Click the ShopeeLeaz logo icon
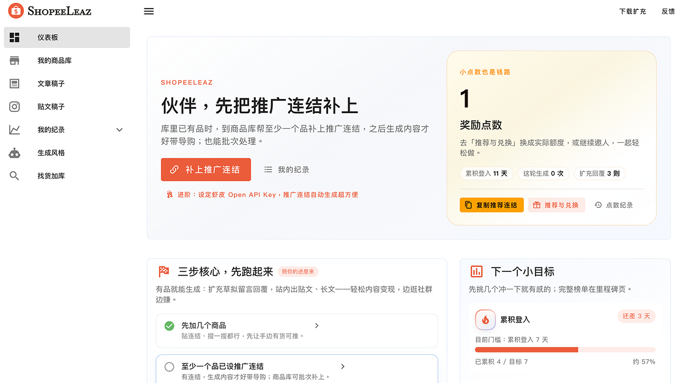Screen dimensions: 683x383 16,10
